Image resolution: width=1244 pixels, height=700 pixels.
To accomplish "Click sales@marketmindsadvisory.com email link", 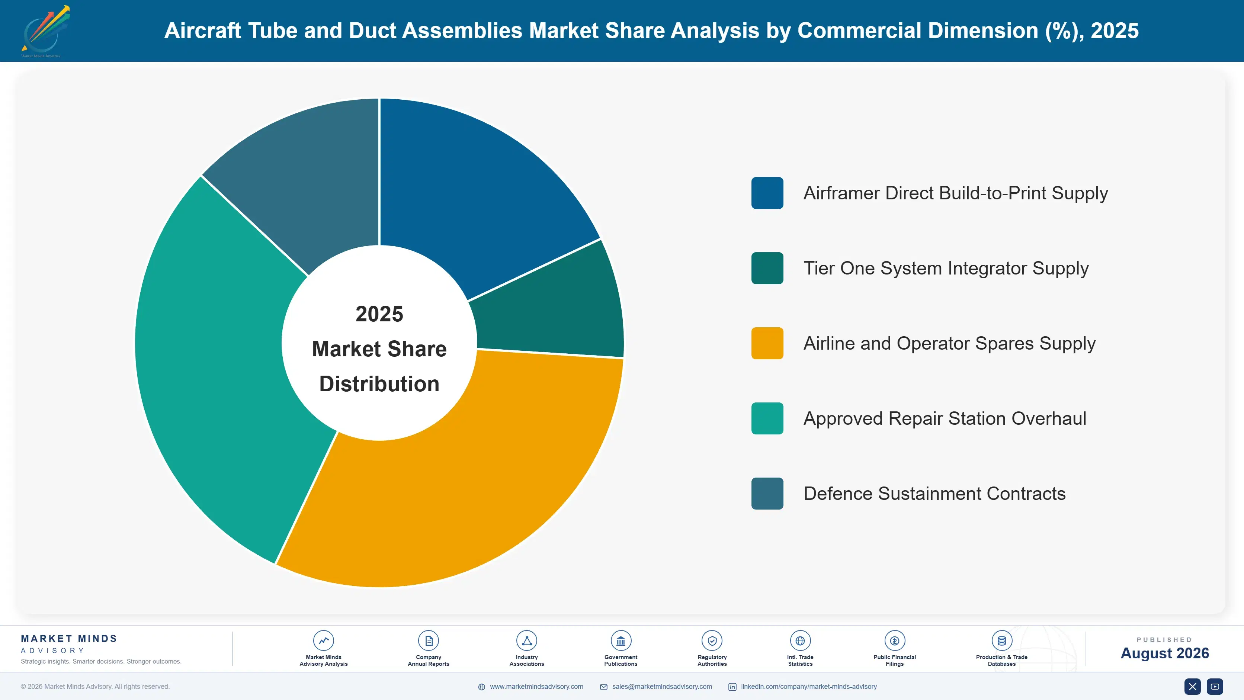I will click(x=662, y=687).
